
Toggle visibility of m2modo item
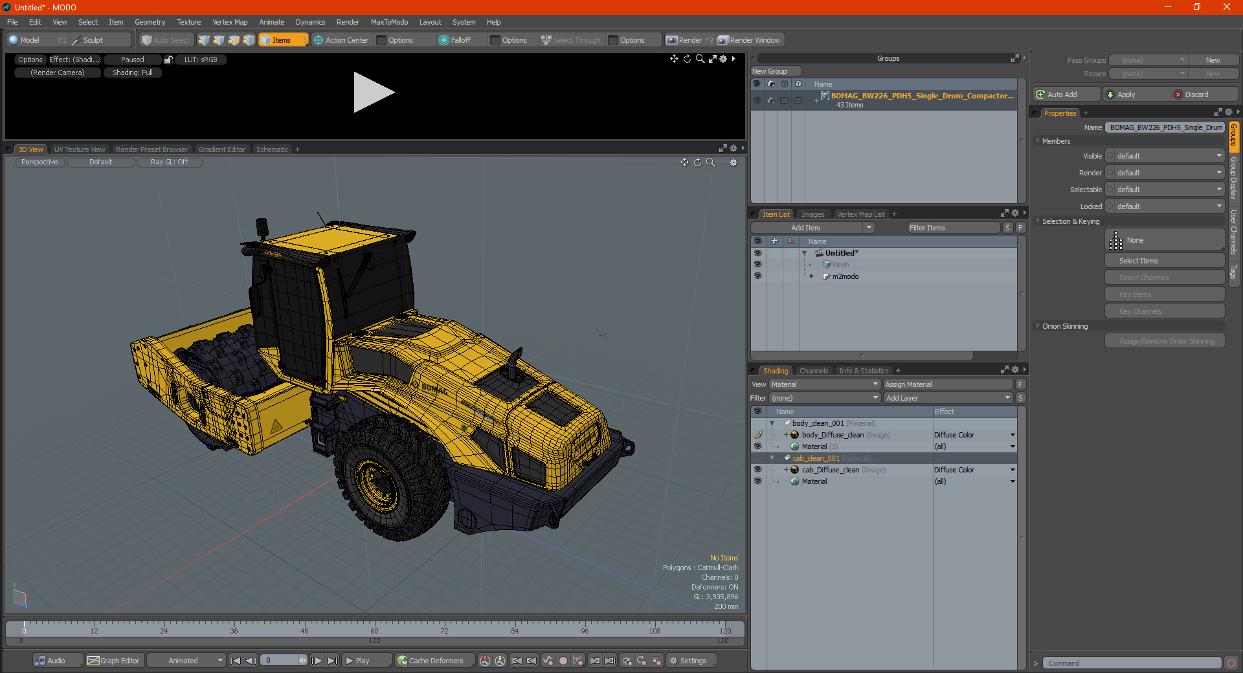757,276
